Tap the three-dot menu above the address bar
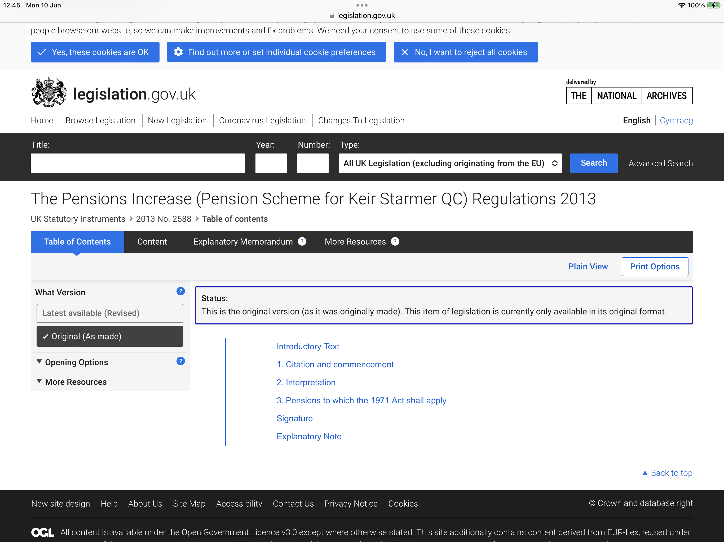 coord(362,5)
